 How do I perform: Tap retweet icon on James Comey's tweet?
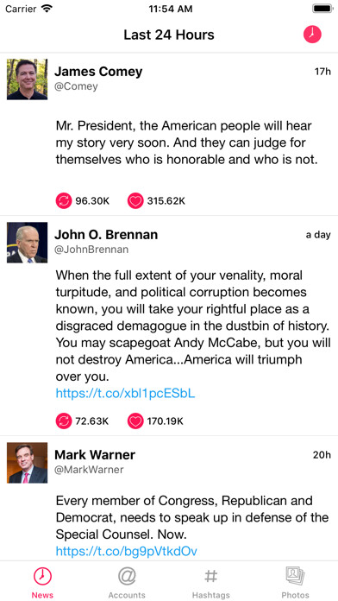(64, 201)
